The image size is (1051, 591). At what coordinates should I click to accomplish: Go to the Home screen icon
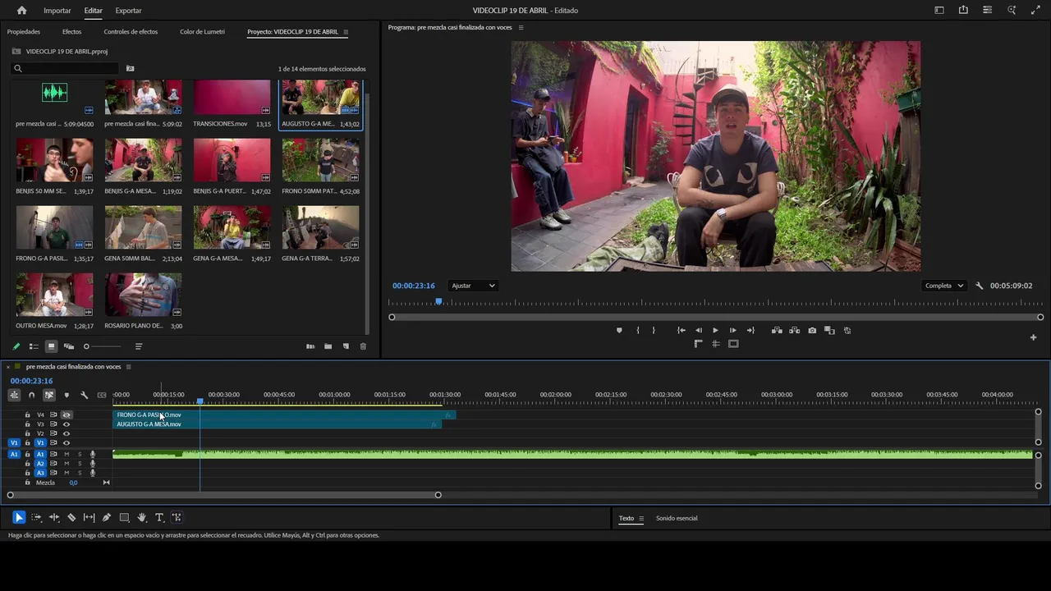tap(21, 11)
